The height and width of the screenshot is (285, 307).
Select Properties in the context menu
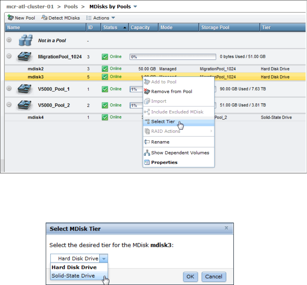164,162
